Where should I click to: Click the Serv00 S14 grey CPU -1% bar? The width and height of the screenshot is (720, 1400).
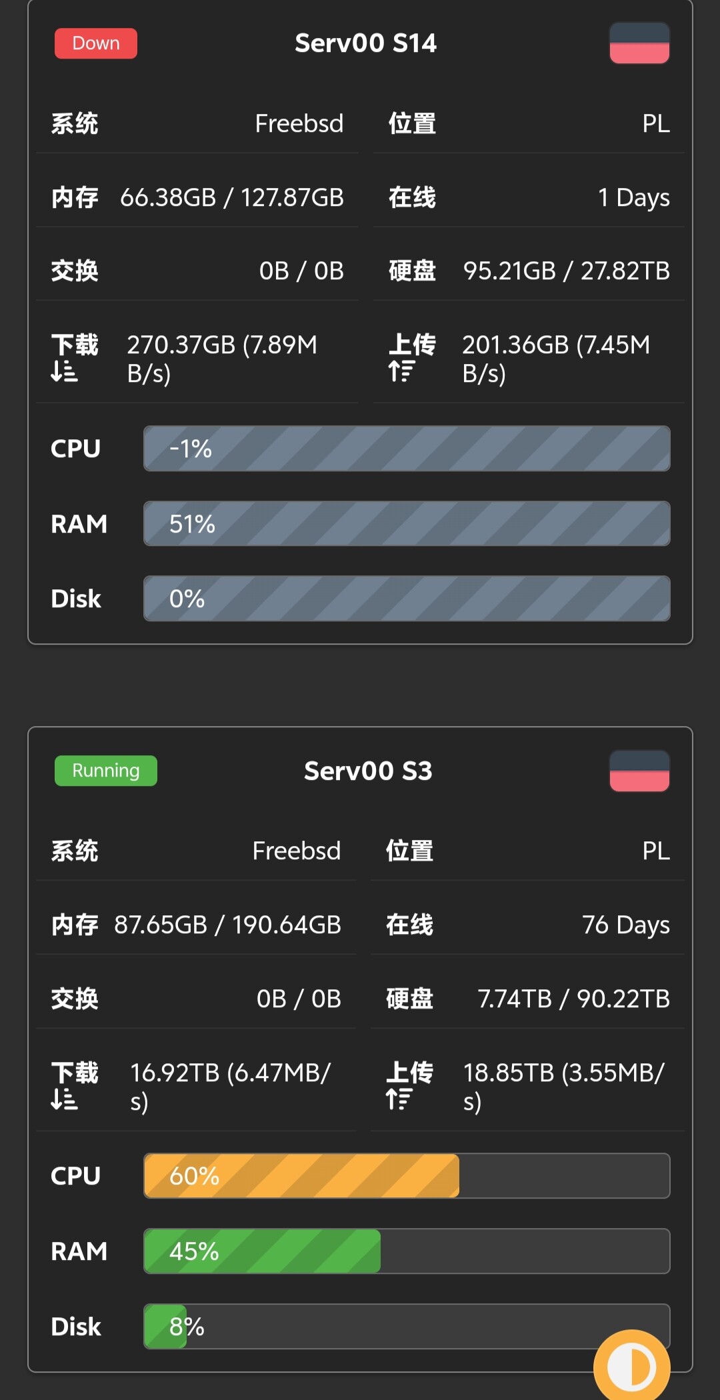[407, 449]
